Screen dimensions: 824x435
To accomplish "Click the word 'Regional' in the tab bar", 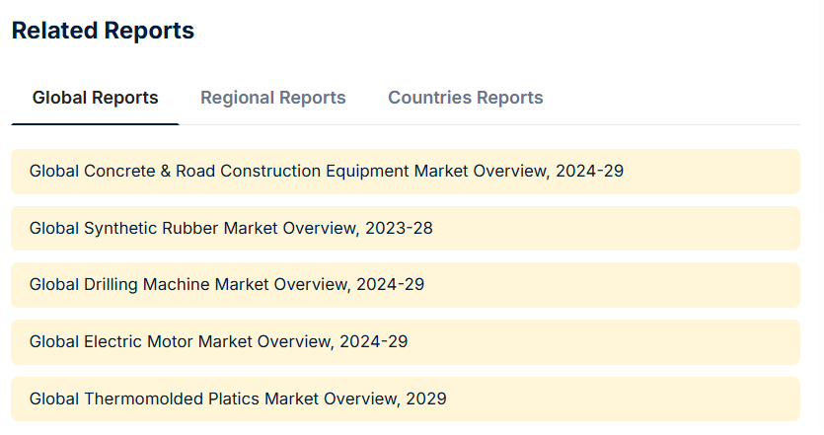I will point(238,98).
